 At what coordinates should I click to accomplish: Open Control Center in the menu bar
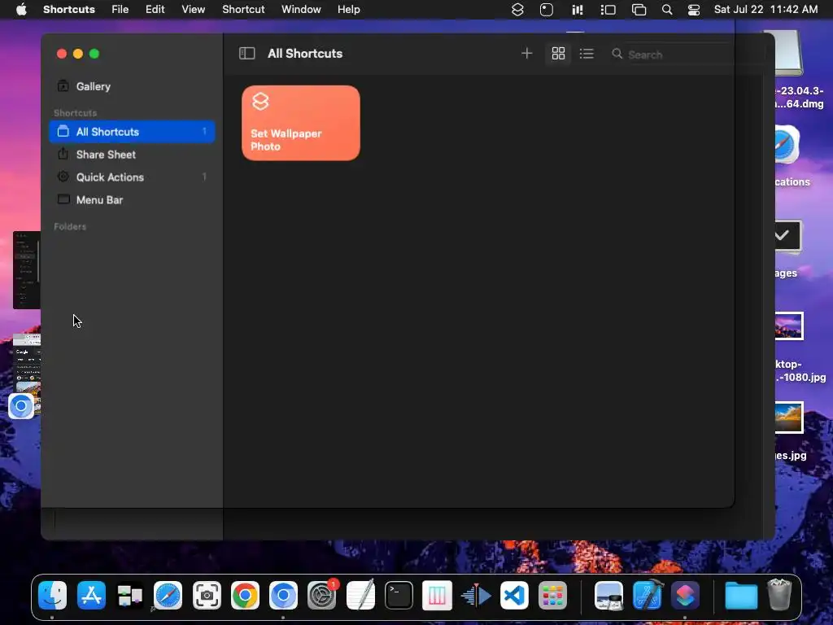(x=694, y=10)
